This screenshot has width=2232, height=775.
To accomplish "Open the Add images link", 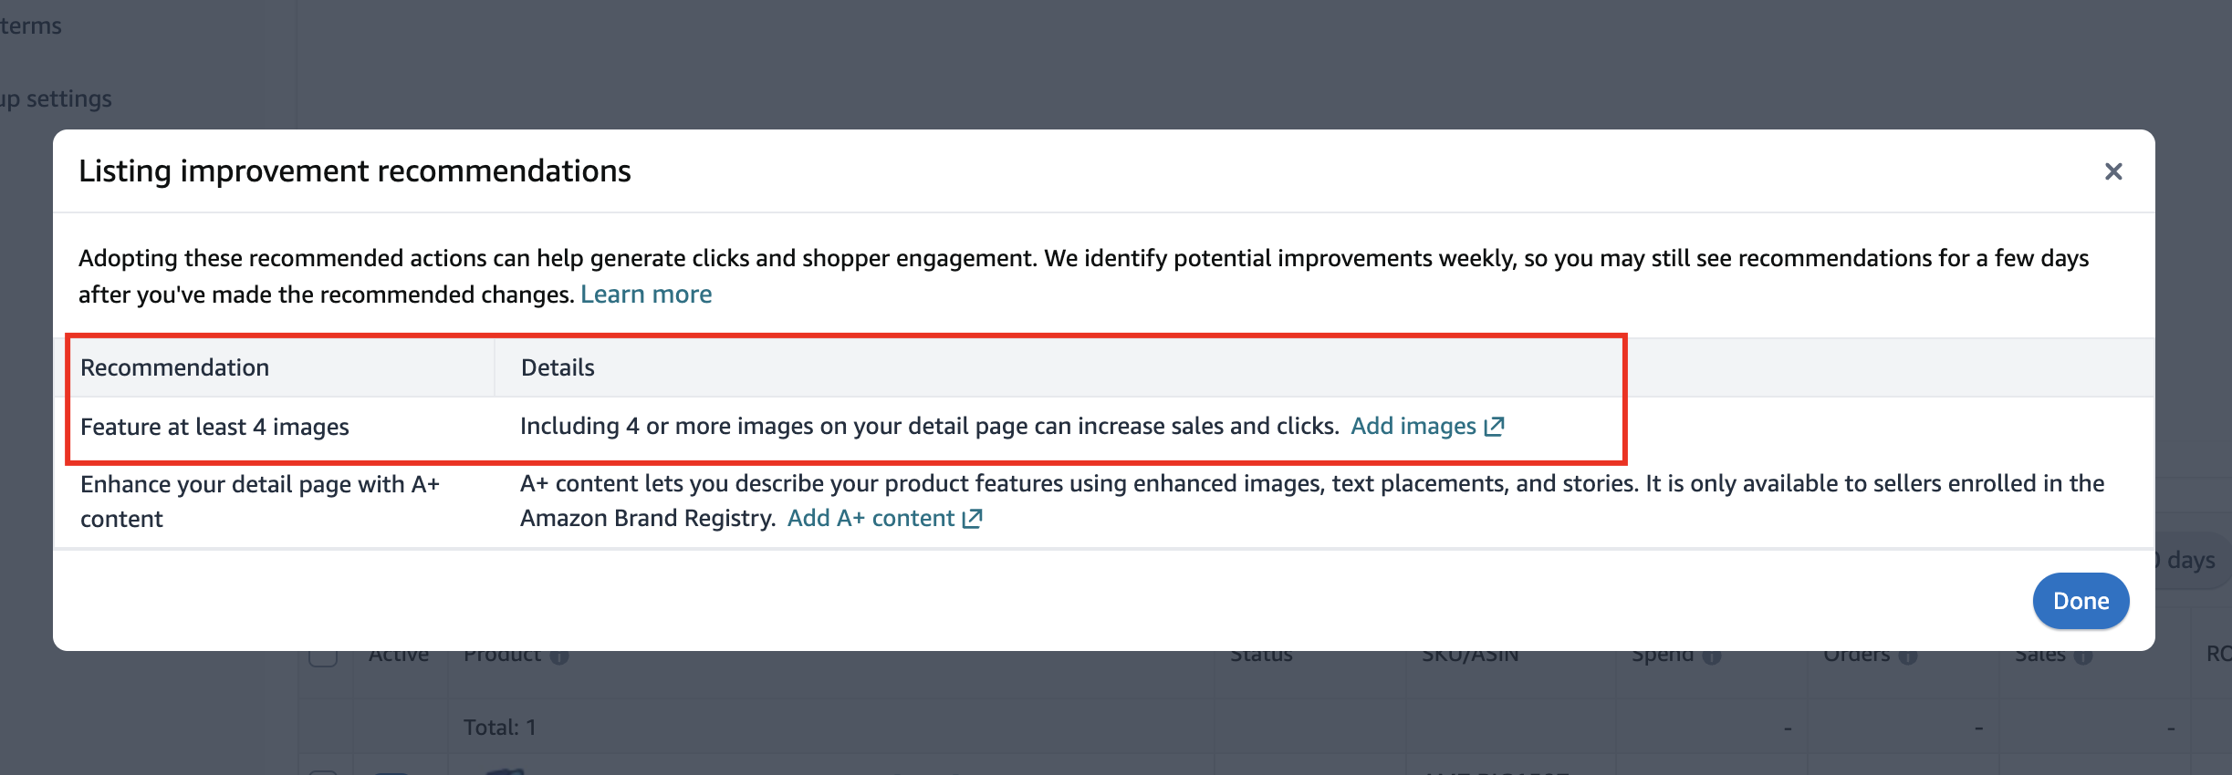I will coord(1413,426).
